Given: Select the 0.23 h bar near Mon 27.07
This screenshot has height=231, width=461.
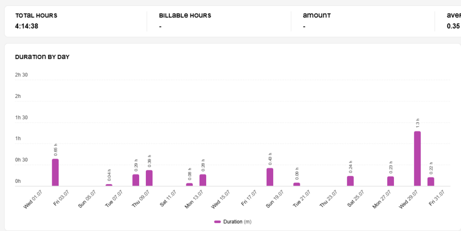Looking at the screenshot, I should [x=390, y=181].
